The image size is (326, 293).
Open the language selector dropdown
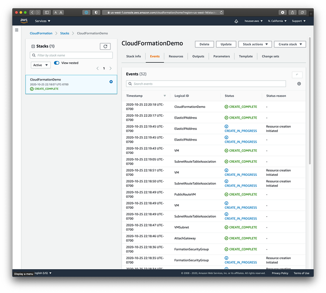(43, 273)
